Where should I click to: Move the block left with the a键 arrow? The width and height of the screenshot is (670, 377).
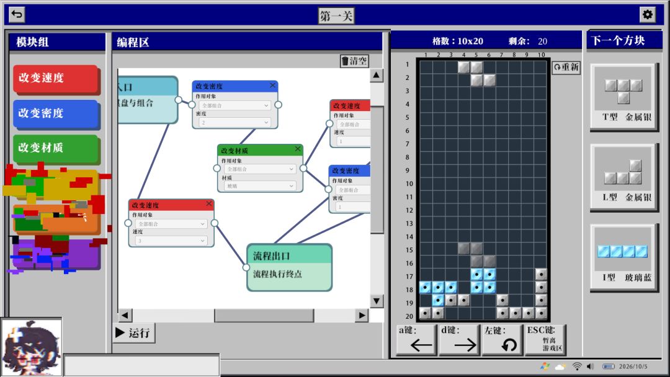[417, 339]
